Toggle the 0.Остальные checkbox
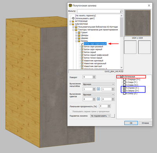157x153 pixels. pyautogui.click(x=122, y=77)
